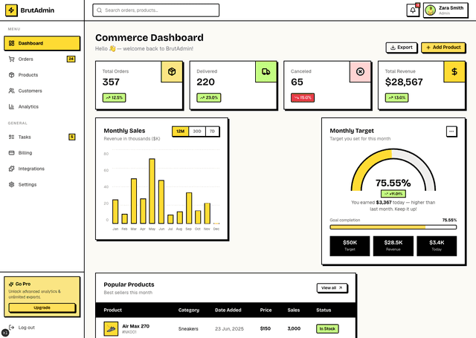Screen dimensions: 476x338
Task: Switch Monthly Sales to 7D
Action: 212,131
